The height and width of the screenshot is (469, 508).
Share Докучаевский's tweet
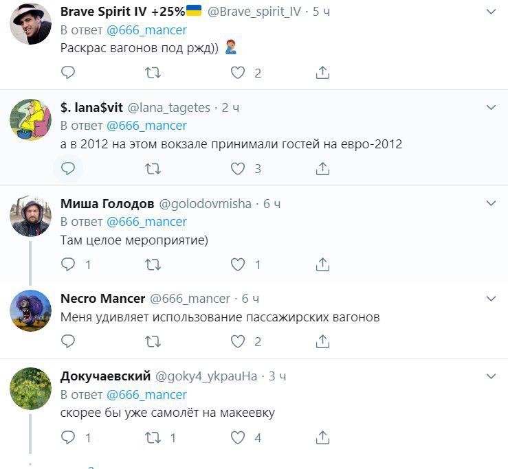tap(322, 437)
